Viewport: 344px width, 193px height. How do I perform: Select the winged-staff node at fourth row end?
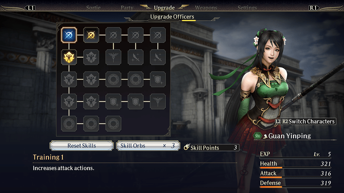(x=158, y=102)
